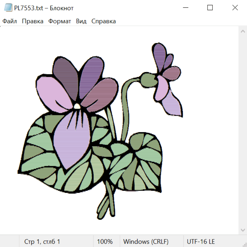
Task: Click the white center of the large violet flower
Action: [x=77, y=106]
